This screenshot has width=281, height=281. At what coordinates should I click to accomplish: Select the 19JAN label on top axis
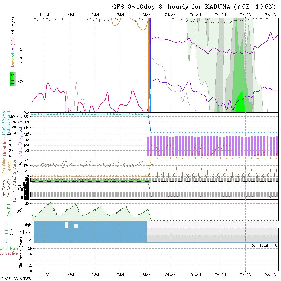[x=45, y=15]
